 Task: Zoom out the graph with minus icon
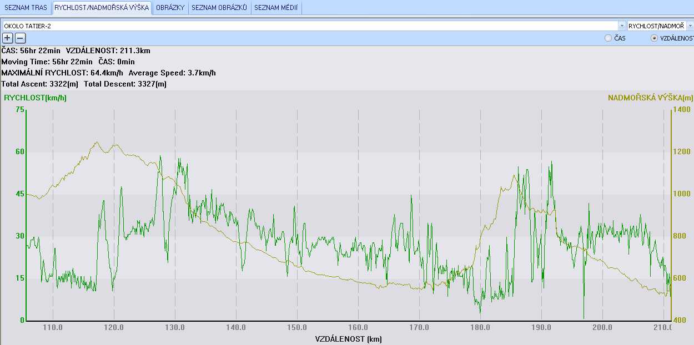20,38
